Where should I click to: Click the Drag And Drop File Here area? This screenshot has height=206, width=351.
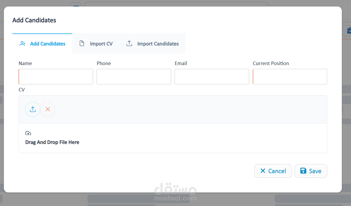pos(173,138)
